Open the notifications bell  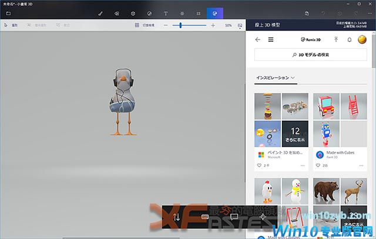point(350,39)
